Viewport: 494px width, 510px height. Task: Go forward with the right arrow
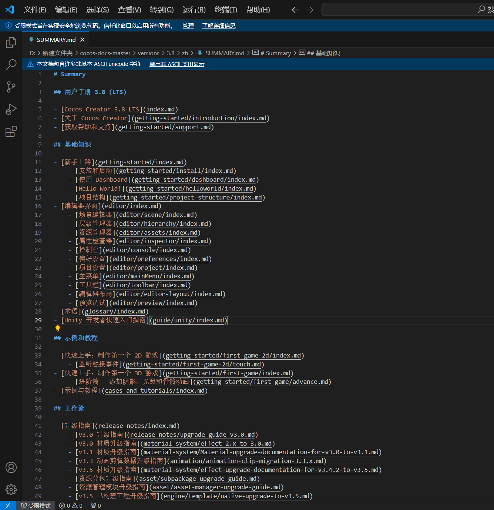point(310,10)
